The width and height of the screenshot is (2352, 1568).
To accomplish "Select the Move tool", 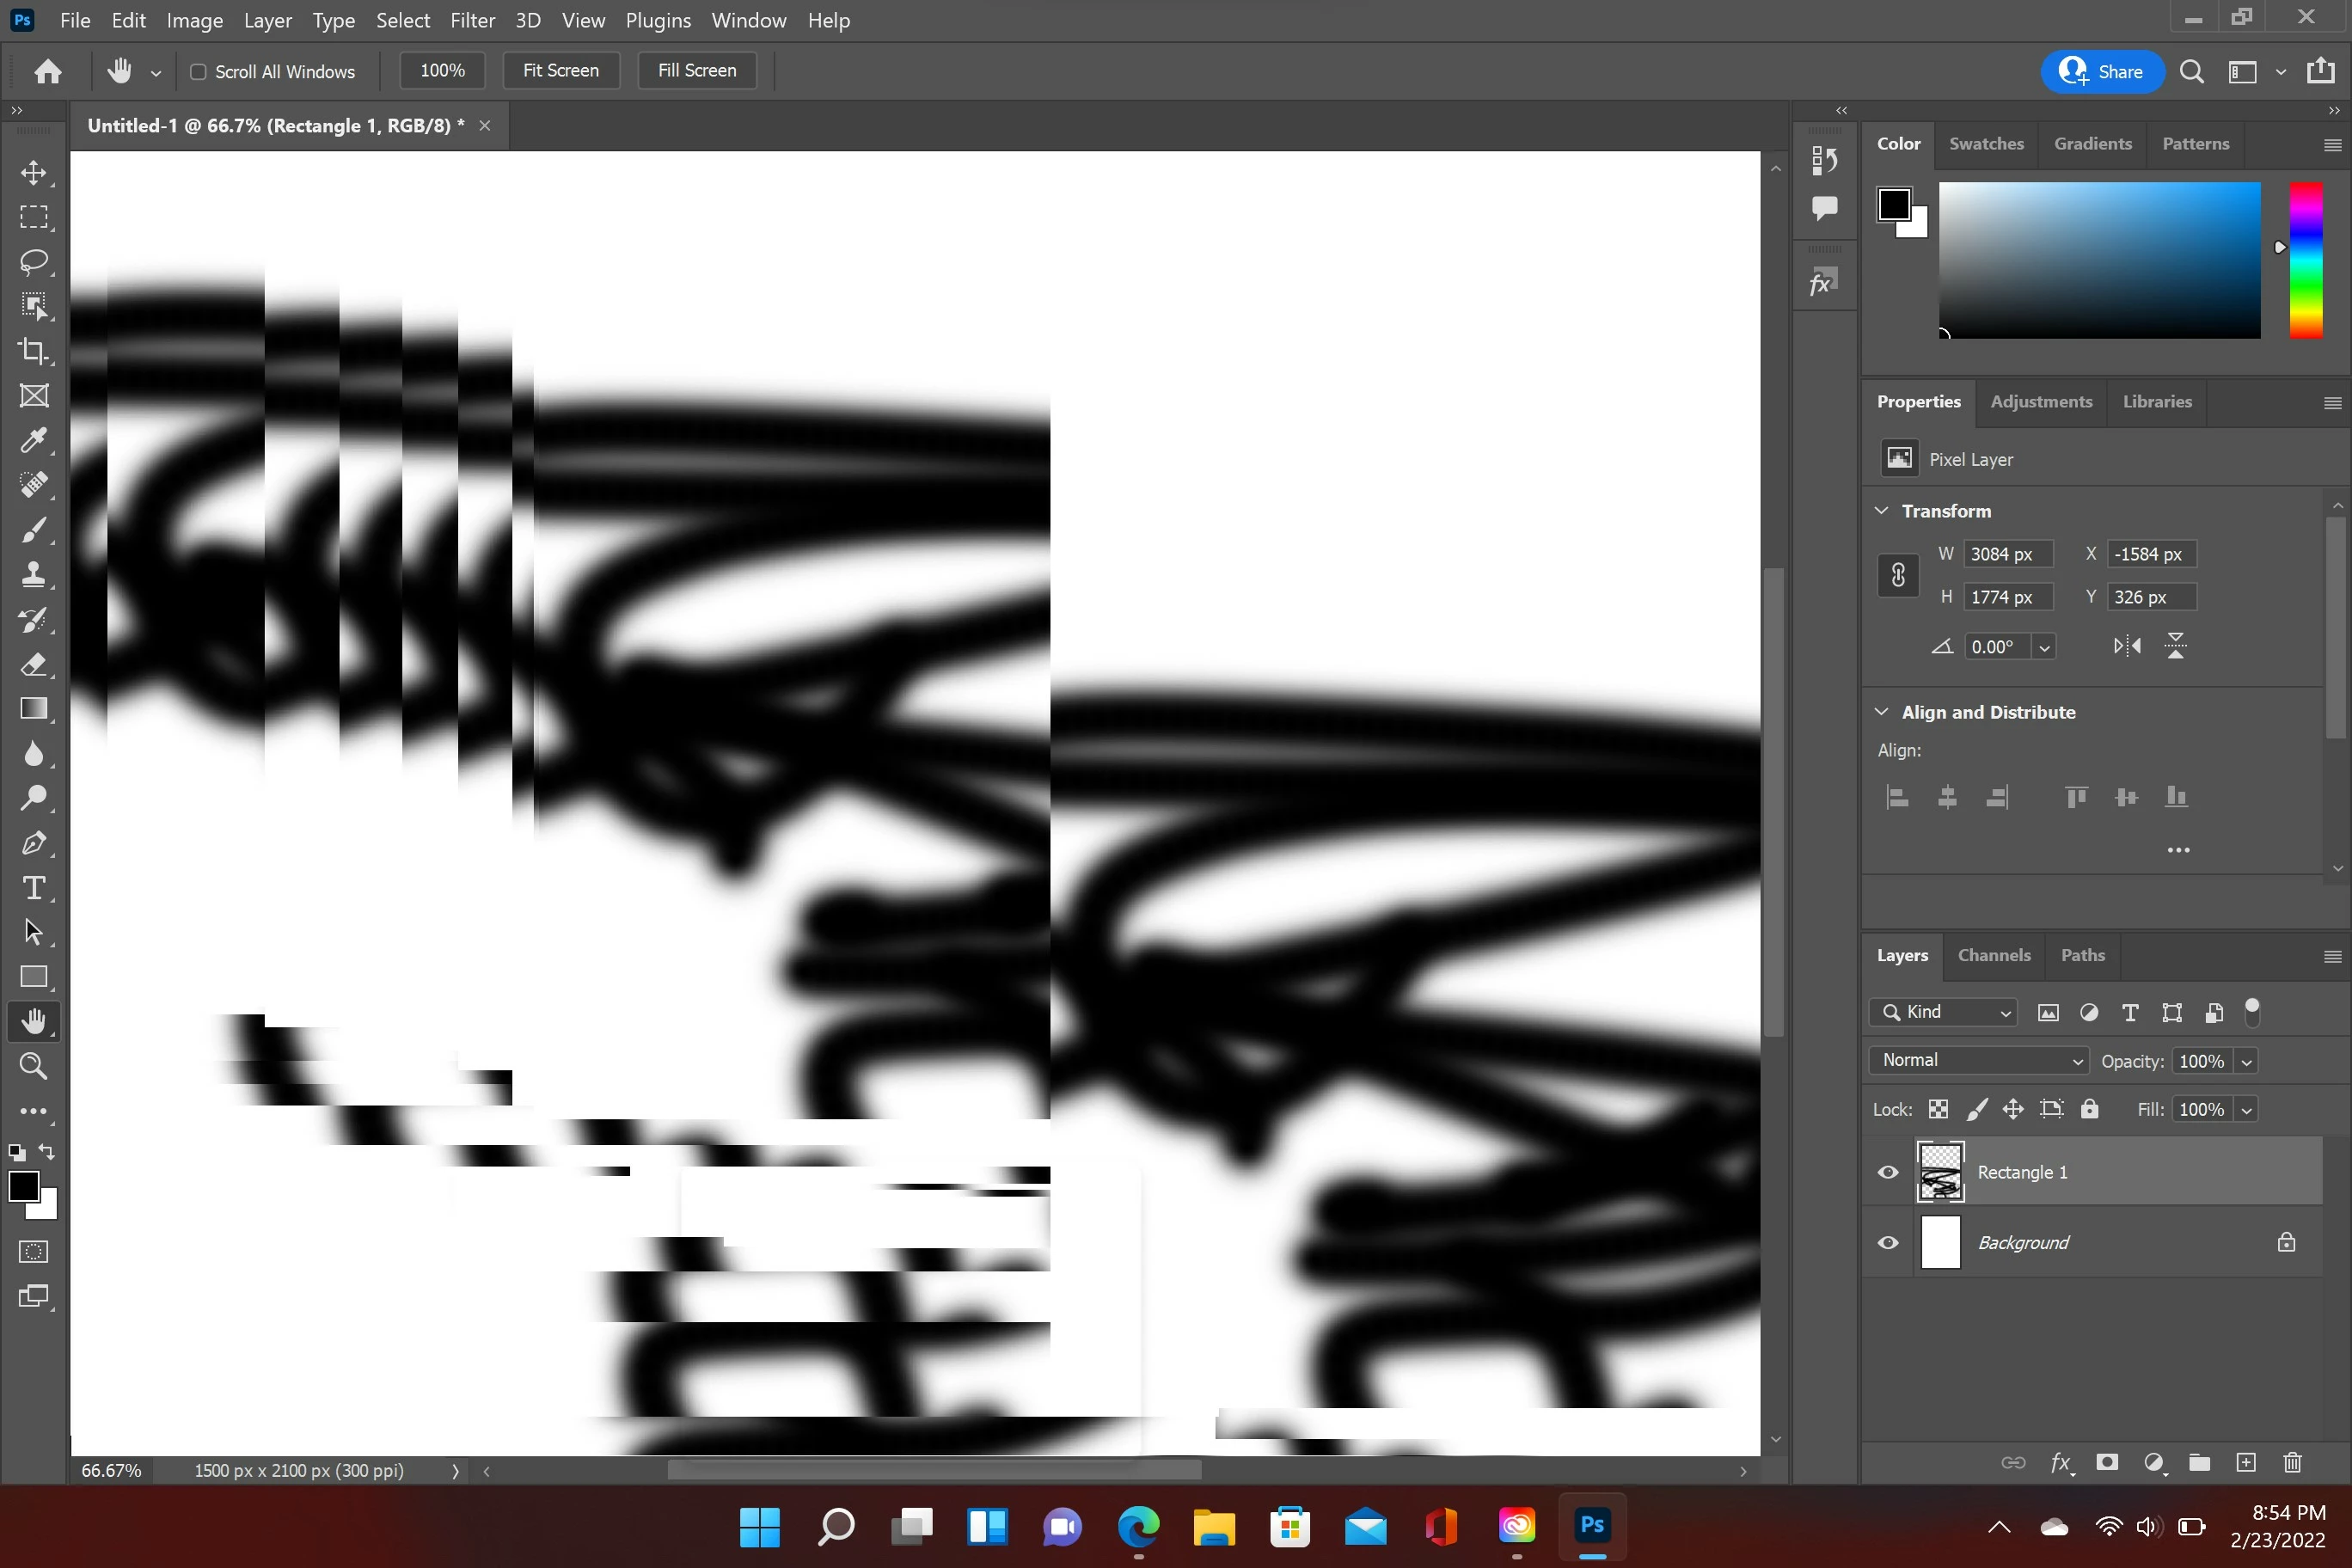I will coord(33,173).
